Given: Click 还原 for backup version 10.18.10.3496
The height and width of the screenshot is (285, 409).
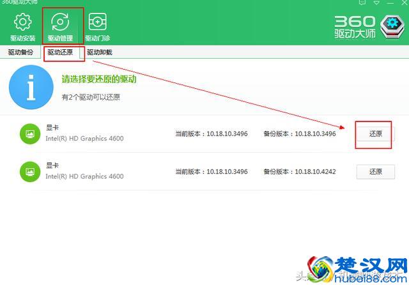Looking at the screenshot, I should tap(376, 134).
